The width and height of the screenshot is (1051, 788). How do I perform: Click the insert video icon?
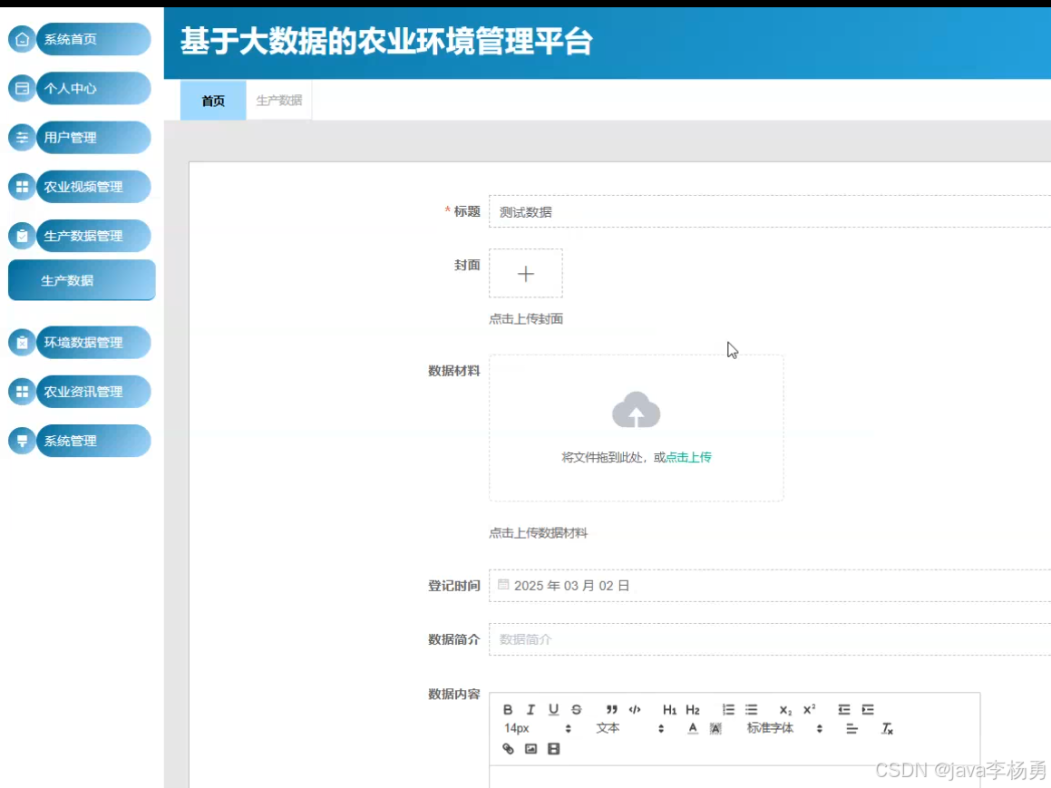(553, 749)
